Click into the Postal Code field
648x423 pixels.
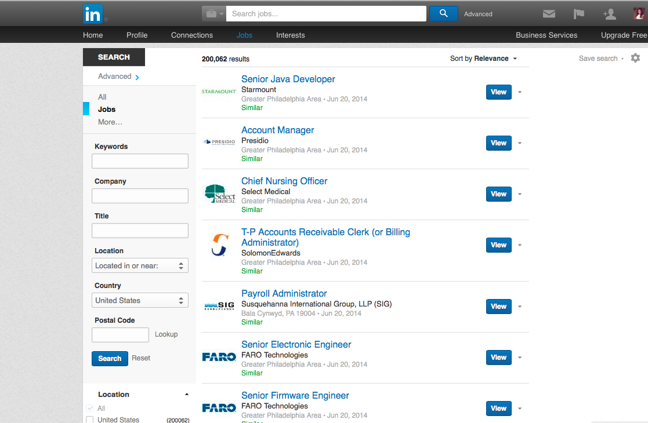(x=120, y=335)
